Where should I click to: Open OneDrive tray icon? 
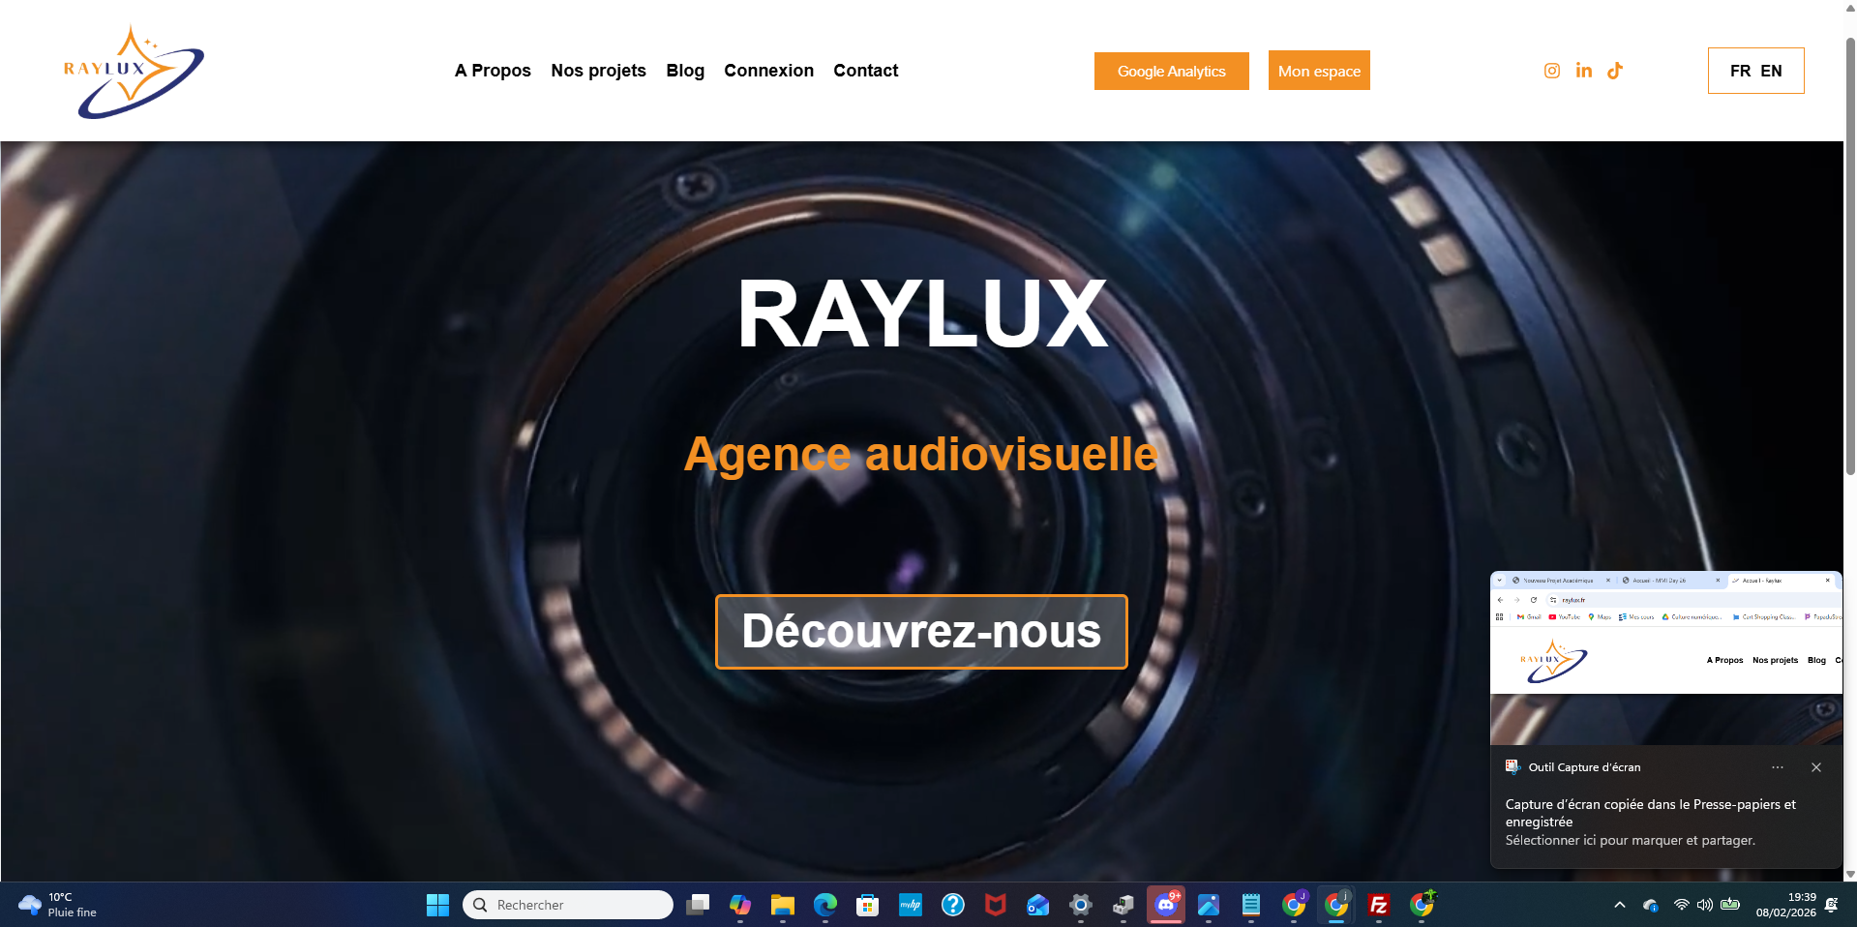coord(1651,905)
